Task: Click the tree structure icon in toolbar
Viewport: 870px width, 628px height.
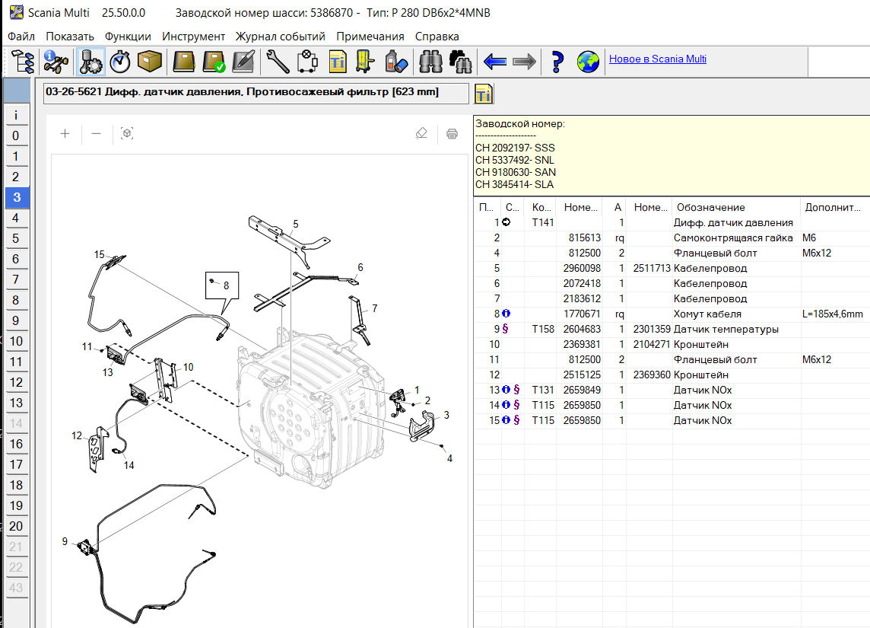Action: pos(23,61)
